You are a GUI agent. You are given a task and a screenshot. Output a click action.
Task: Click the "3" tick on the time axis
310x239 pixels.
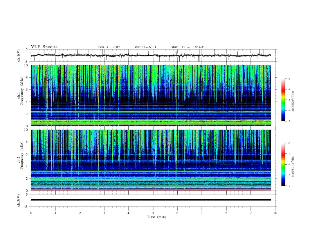[x=104, y=213]
